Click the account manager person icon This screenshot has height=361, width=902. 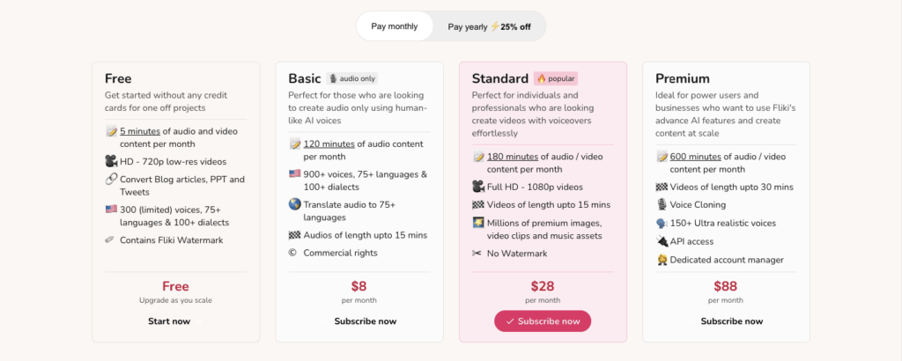click(662, 260)
